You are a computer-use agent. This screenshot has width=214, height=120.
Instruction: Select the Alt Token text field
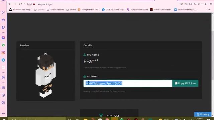[128, 83]
